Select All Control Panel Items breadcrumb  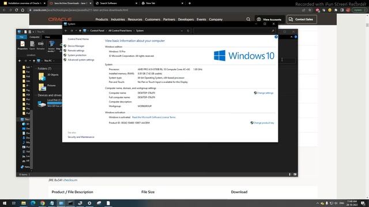(x=120, y=30)
